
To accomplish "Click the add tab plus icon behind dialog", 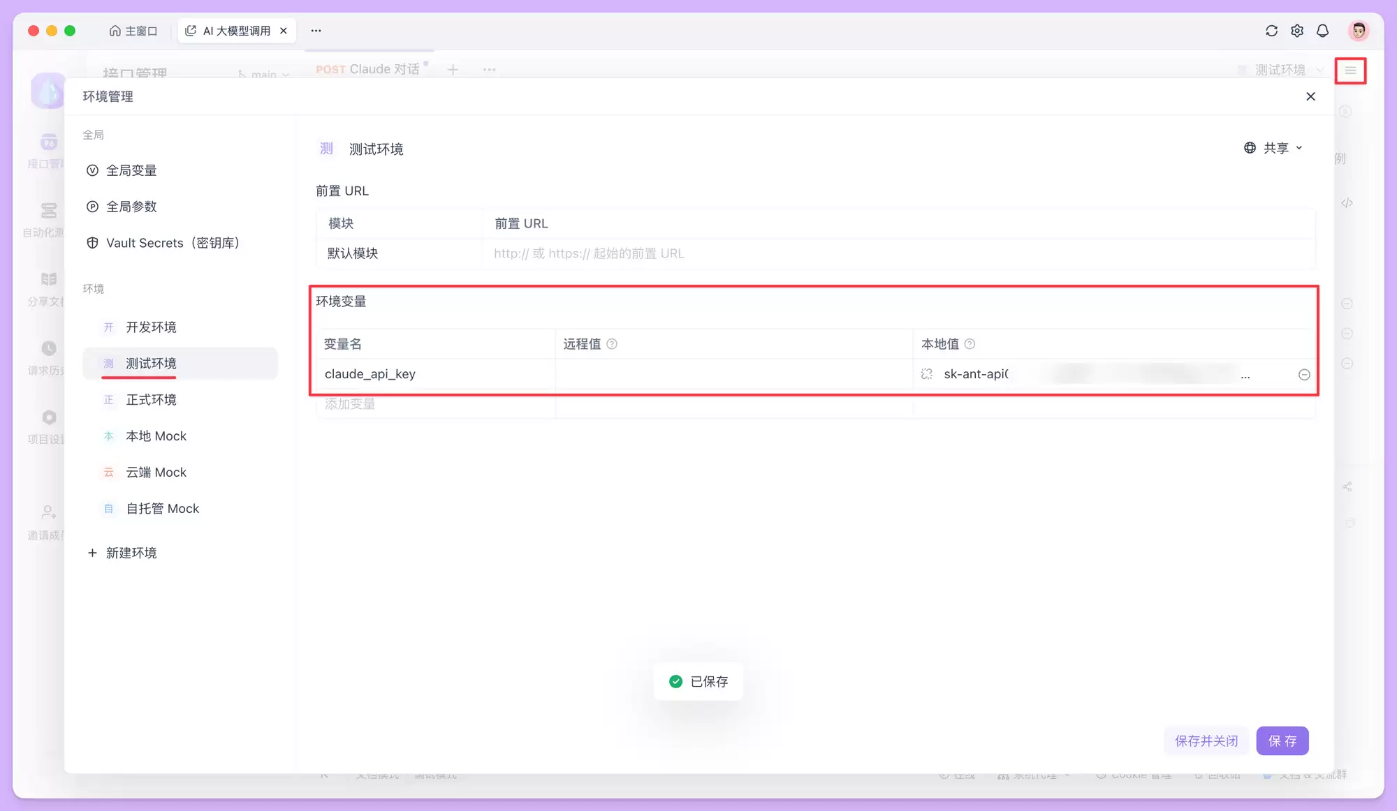I will coord(453,69).
